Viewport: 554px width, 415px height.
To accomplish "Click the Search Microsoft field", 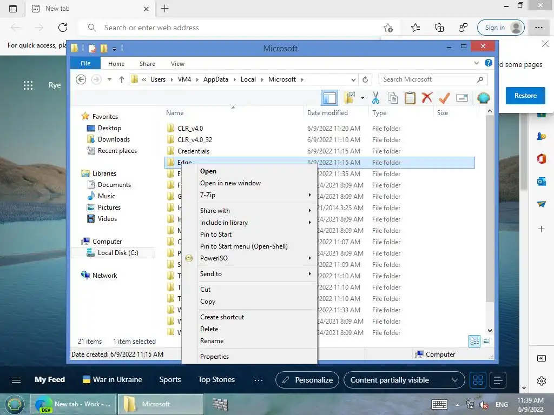I will point(433,79).
